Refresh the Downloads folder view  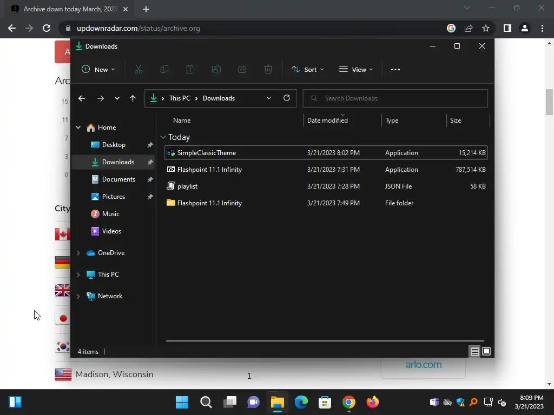click(x=287, y=98)
